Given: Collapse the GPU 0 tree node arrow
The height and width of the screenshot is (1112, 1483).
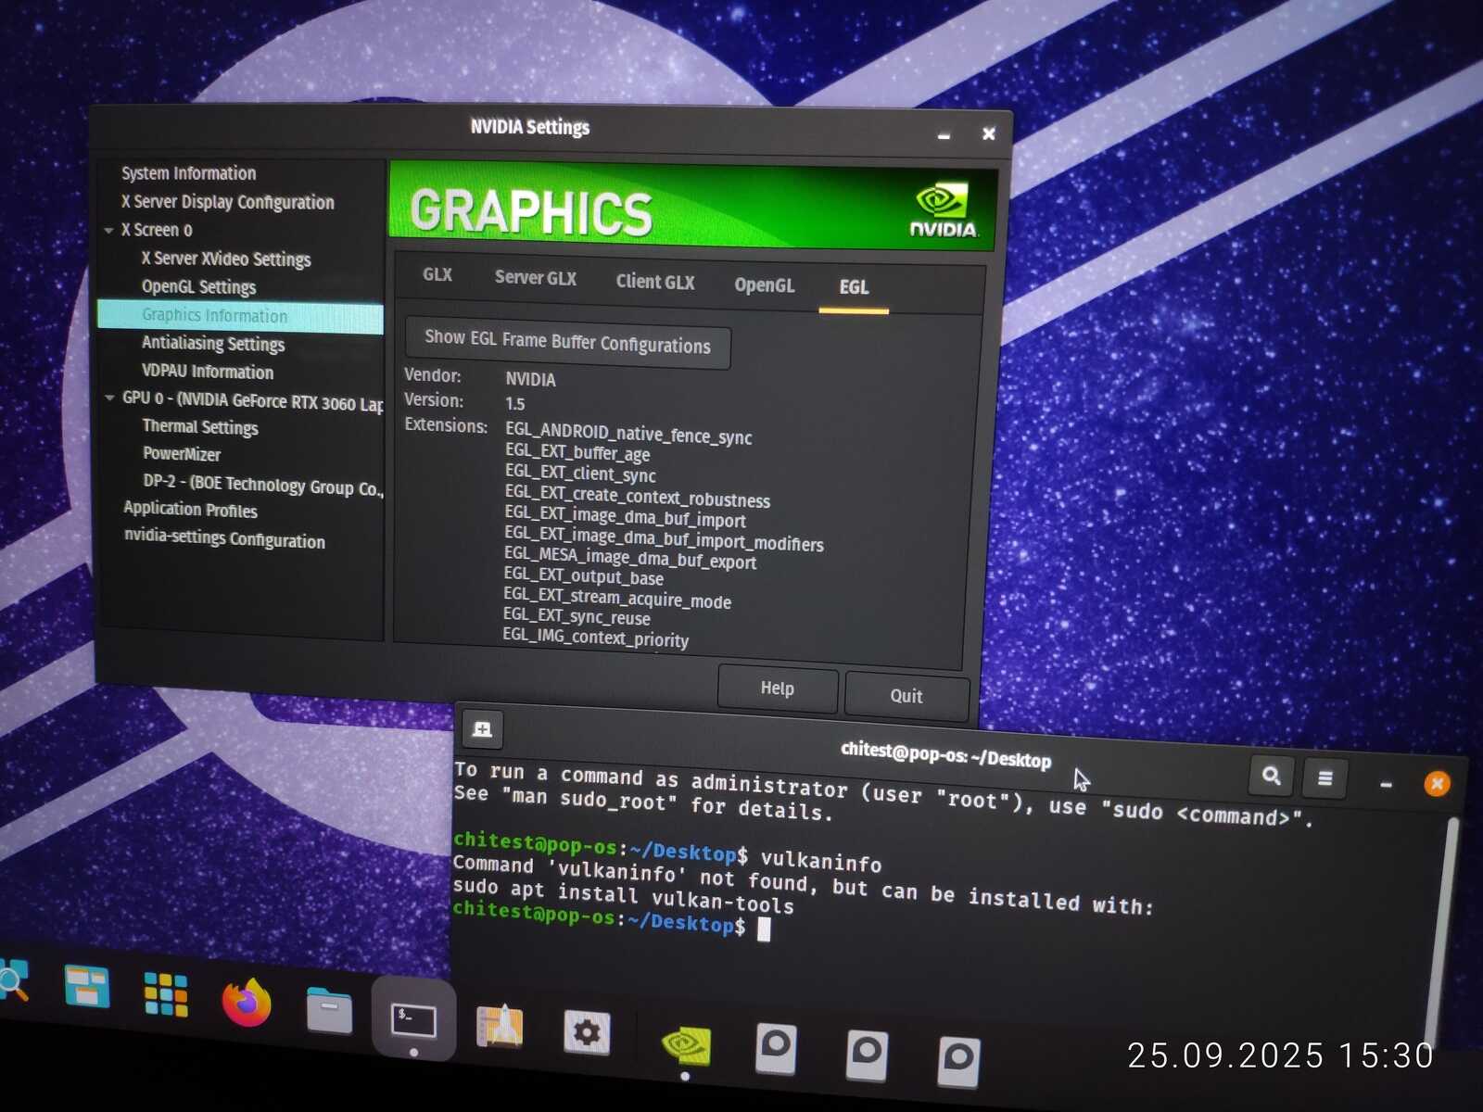Looking at the screenshot, I should pos(109,398).
